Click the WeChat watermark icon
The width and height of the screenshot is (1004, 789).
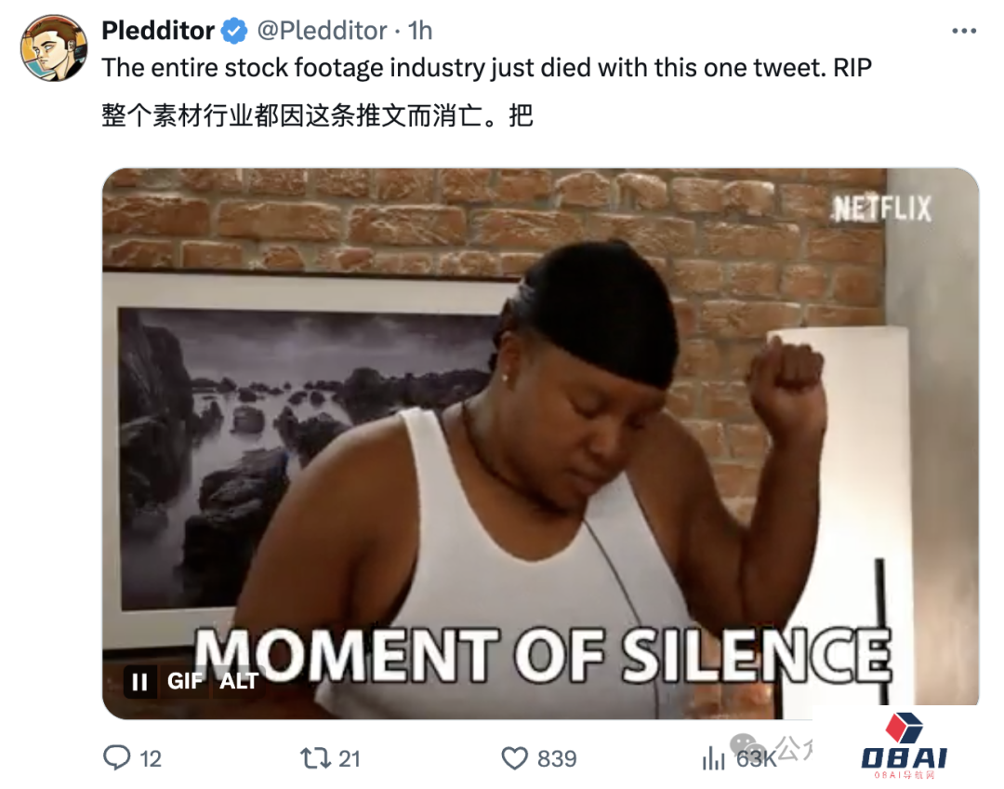[x=747, y=747]
